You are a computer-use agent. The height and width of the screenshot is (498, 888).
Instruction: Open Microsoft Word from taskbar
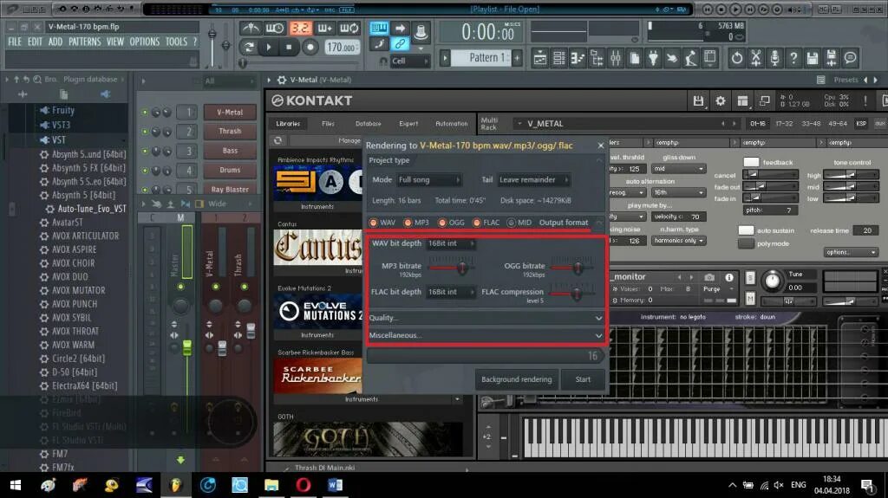pos(335,485)
